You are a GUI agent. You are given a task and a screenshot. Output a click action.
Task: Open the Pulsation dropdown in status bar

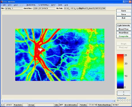[x=88, y=105]
